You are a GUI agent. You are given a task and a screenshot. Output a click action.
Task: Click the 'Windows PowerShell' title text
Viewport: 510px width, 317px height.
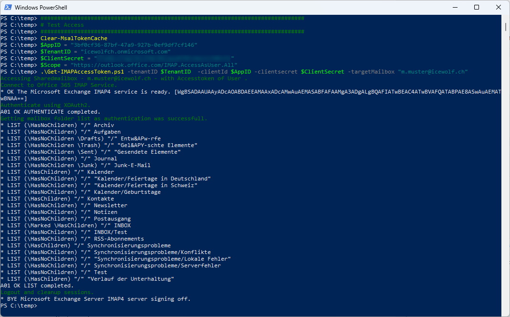click(x=41, y=8)
